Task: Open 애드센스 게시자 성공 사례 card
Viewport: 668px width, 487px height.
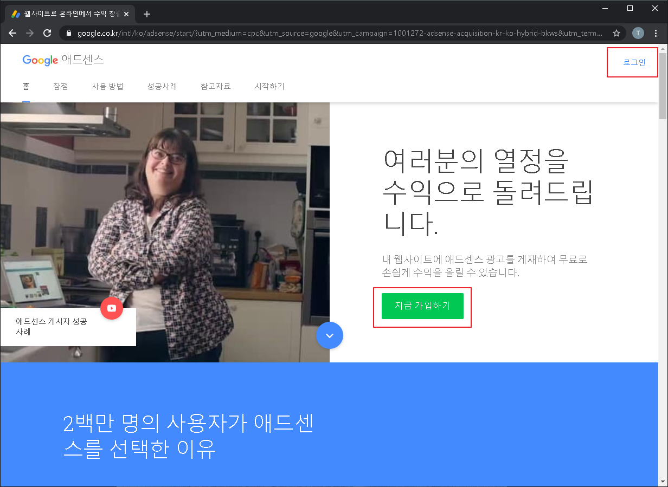Action: tap(68, 327)
